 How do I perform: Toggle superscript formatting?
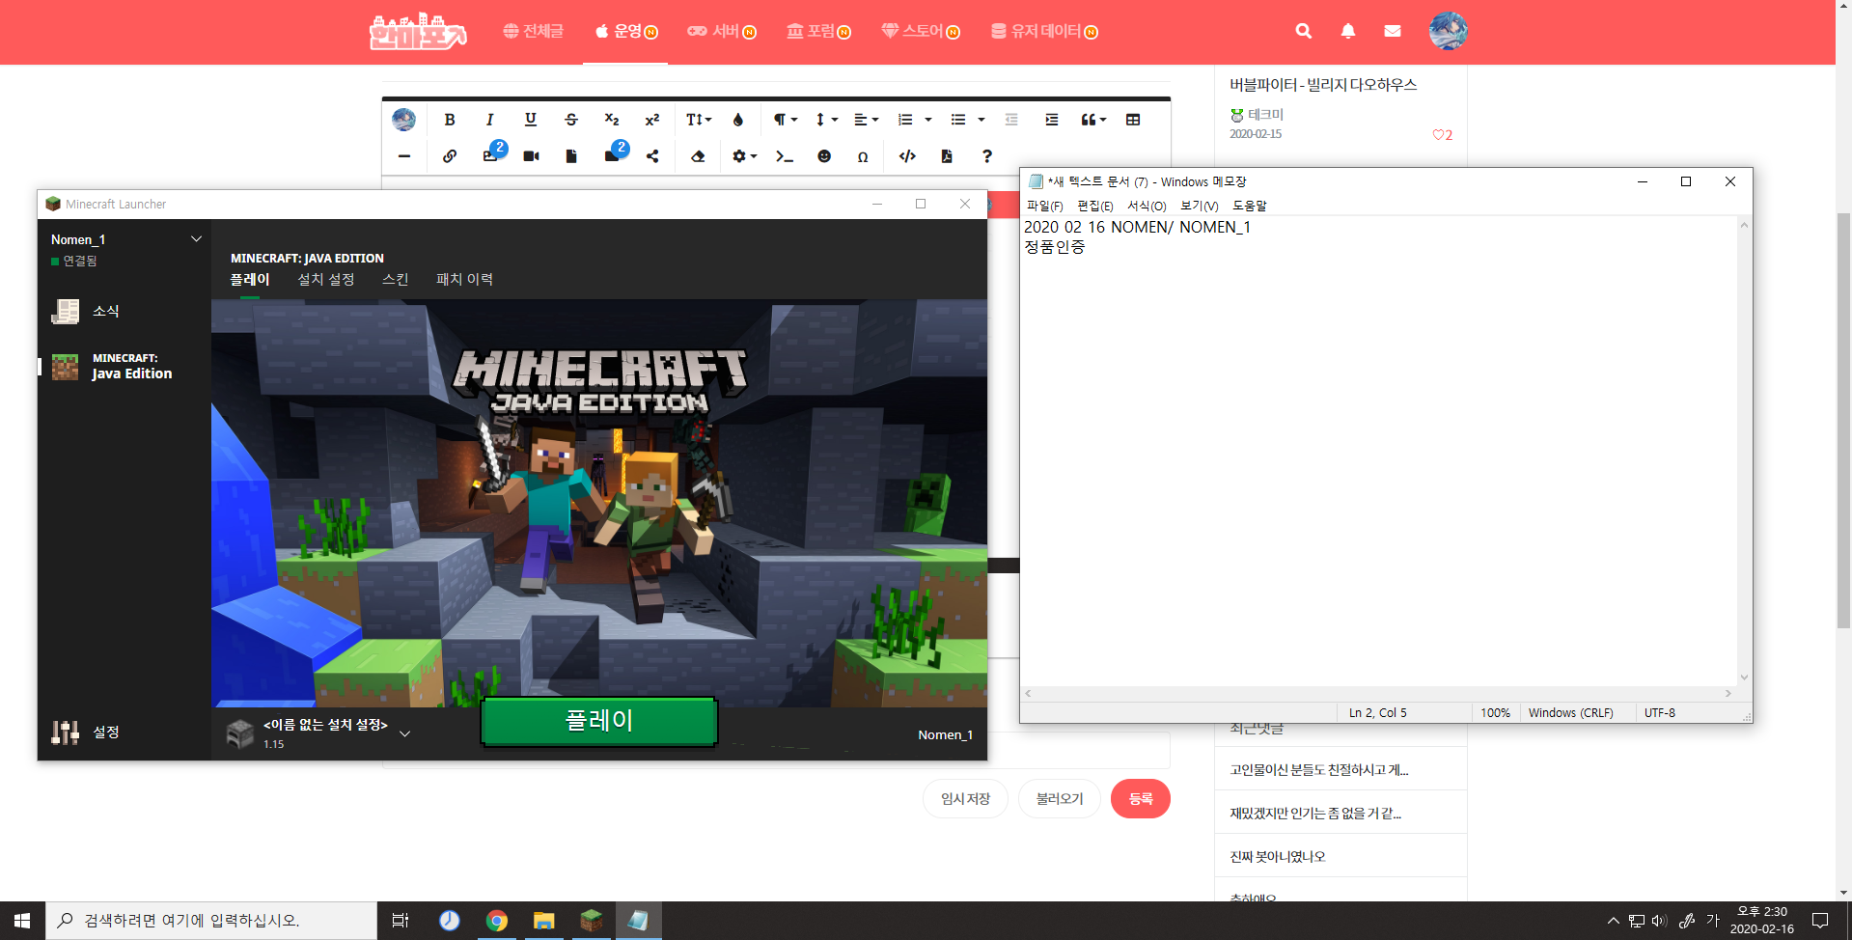pos(652,120)
